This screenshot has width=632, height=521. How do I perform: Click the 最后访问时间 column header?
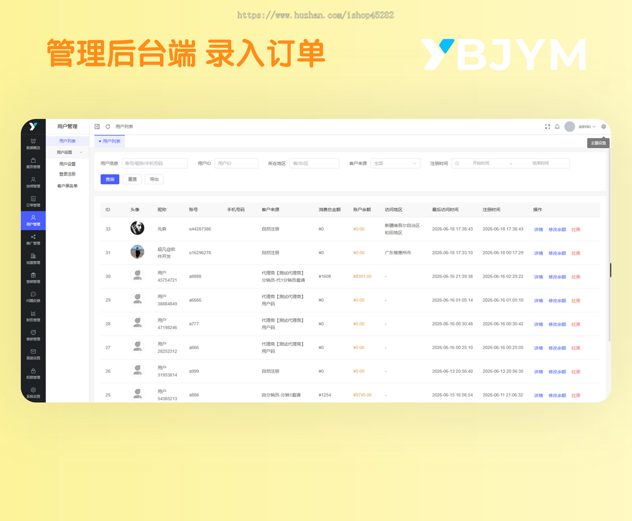[445, 210]
